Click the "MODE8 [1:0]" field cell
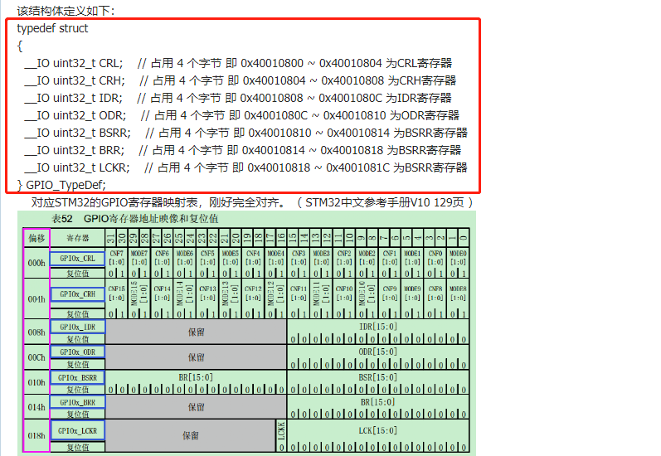Image resolution: width=661 pixels, height=456 pixels. click(x=458, y=293)
